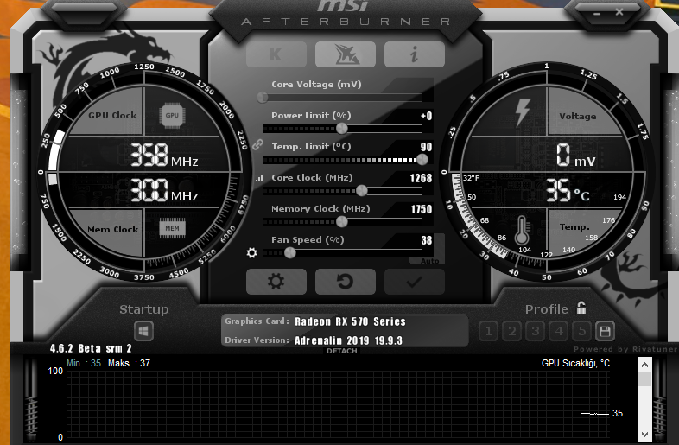Screen dimensions: 679x445
Task: Click the MEM chip icon on gauge
Action: tap(172, 228)
